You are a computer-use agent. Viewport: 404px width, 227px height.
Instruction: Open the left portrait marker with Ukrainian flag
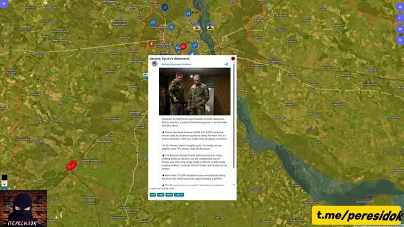point(197,26)
